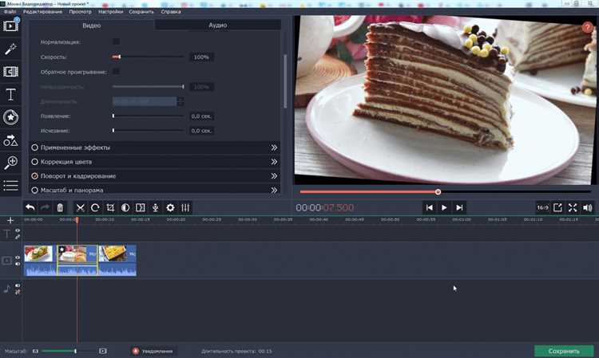599x358 pixels.
Task: Skip to previous frame
Action: point(430,207)
